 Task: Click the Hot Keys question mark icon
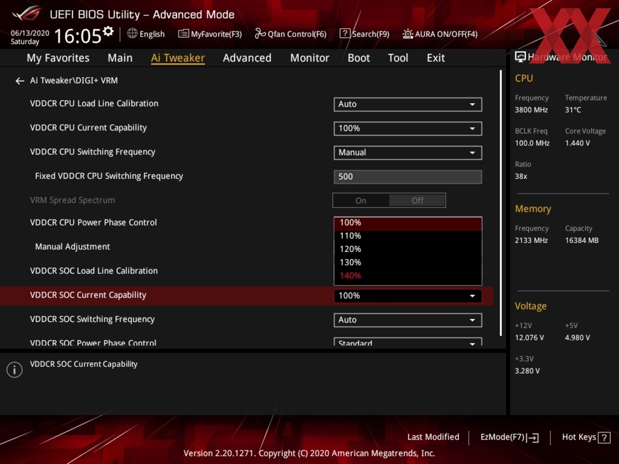(604, 438)
